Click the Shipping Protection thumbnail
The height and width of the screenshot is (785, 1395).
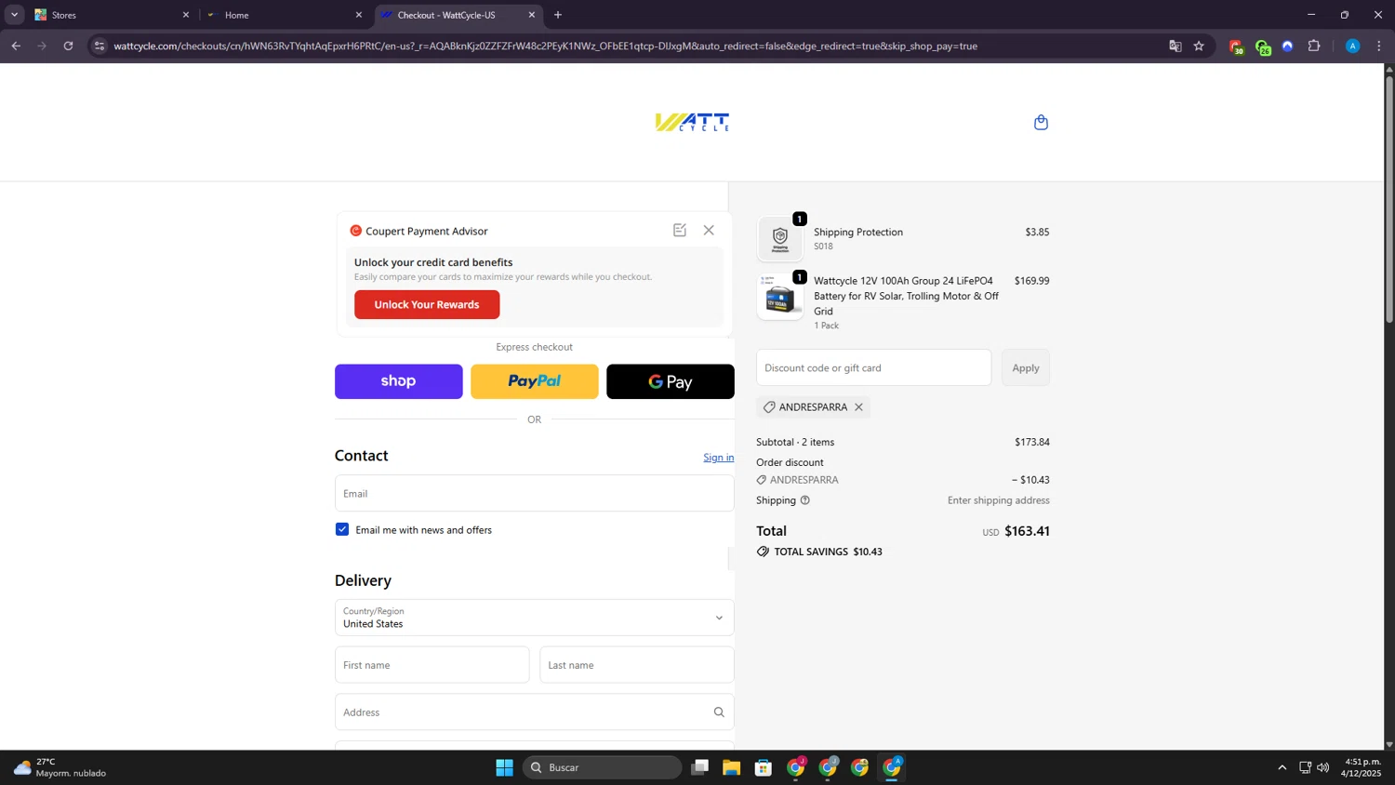click(780, 239)
